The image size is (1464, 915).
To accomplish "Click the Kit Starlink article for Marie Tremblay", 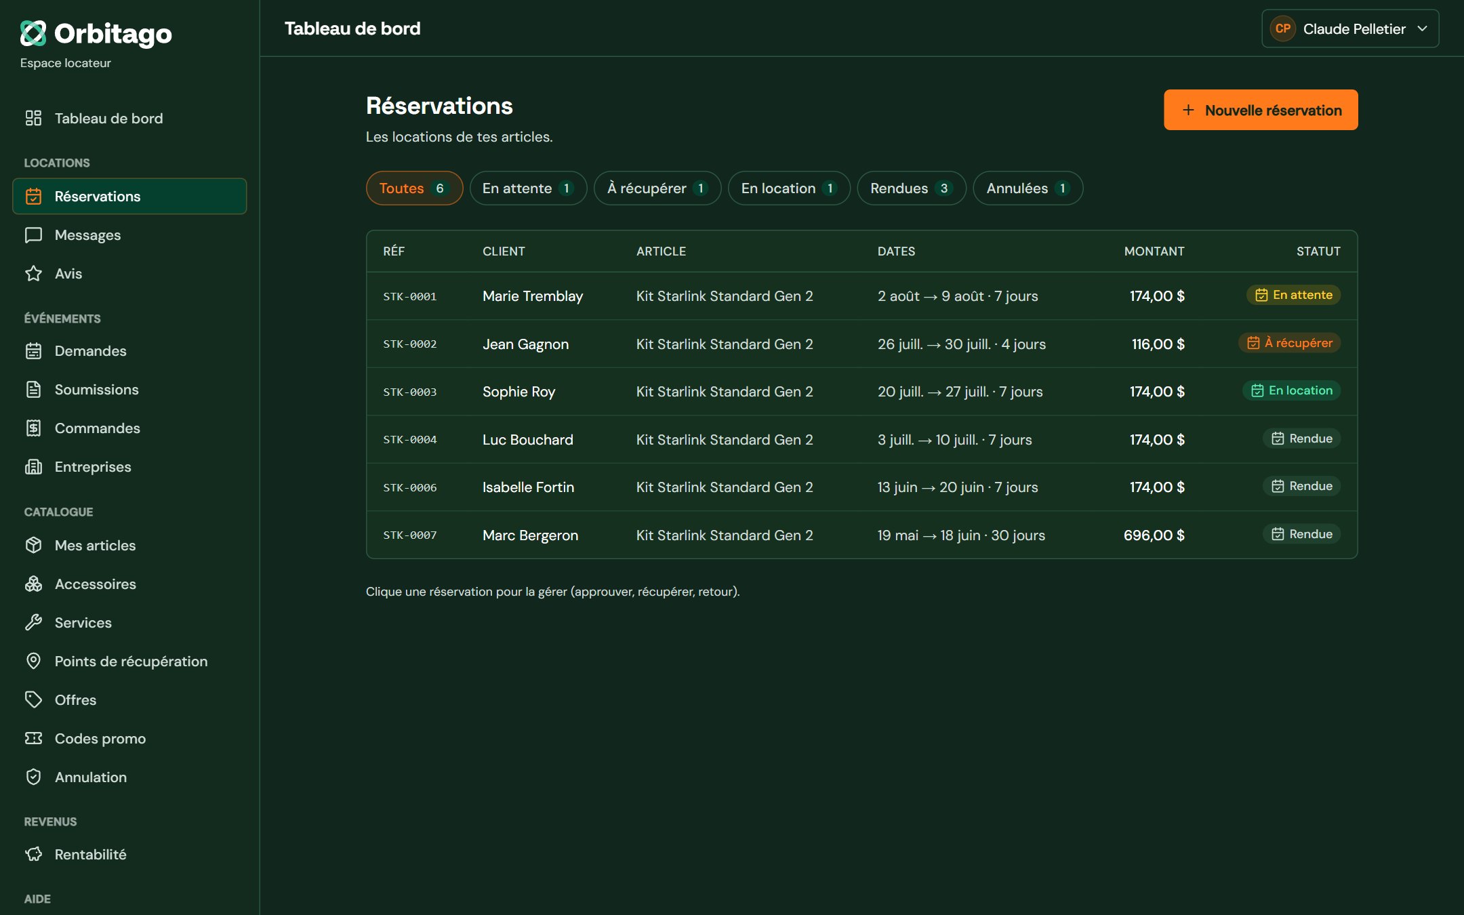I will (x=724, y=296).
